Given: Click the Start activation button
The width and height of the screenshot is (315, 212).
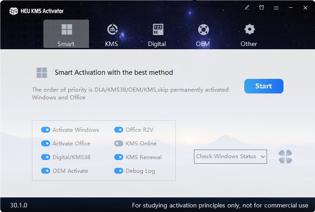Looking at the screenshot, I should click(x=263, y=86).
